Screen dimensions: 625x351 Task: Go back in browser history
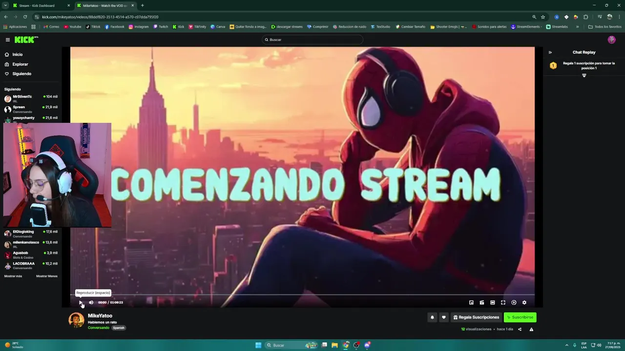6,17
